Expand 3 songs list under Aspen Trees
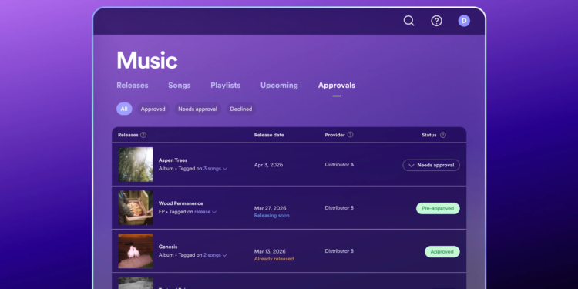 click(215, 169)
